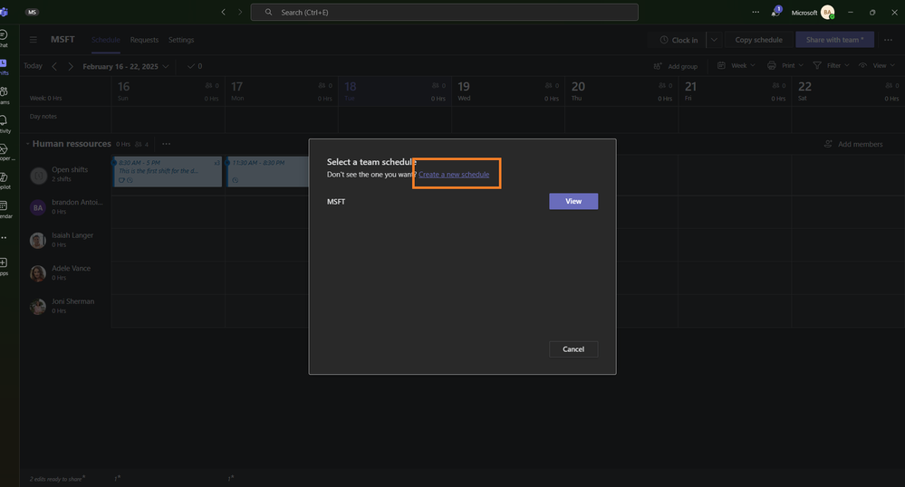Viewport: 905px width, 487px height.
Task: Select the 11:30 AM - 8:30 PM shift
Action: (x=268, y=171)
